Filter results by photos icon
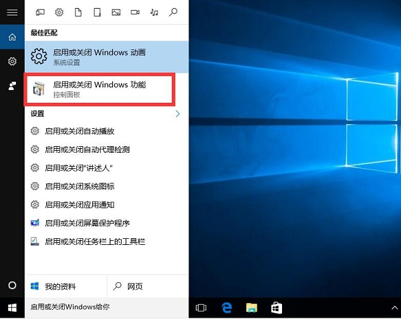 tap(116, 12)
